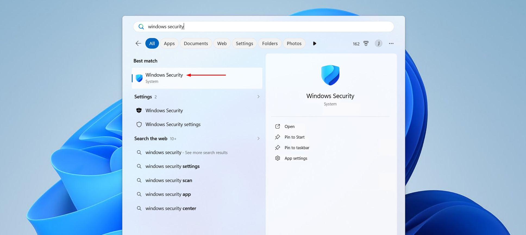This screenshot has width=526, height=235.
Task: Click magnifier icon beside 'windows security app'
Action: coord(139,194)
